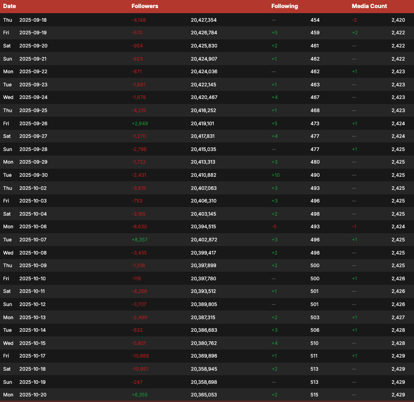Click the +2,849 follower change value
Image resolution: width=414 pixels, height=402 pixels.
(x=139, y=123)
